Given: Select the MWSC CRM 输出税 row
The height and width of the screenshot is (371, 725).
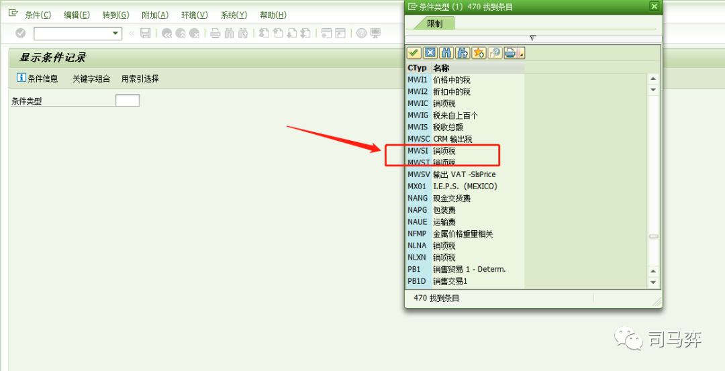Looking at the screenshot, I should tap(465, 139).
